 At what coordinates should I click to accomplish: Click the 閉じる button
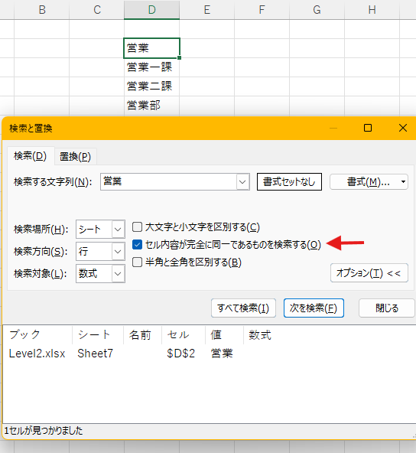point(386,308)
